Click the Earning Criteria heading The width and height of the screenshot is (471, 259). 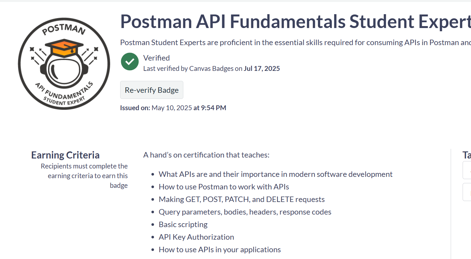tap(65, 155)
